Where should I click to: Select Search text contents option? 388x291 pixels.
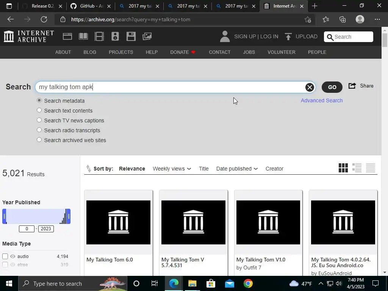tap(39, 110)
